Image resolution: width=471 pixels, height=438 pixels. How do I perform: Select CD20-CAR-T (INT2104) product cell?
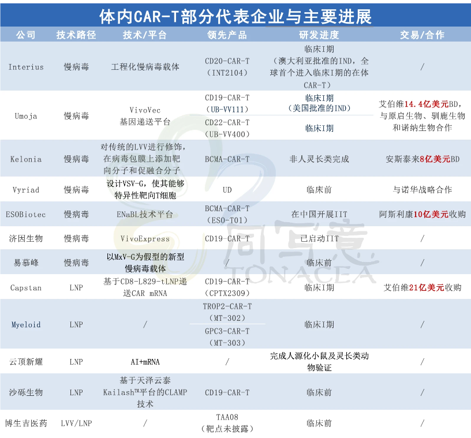[x=227, y=67]
